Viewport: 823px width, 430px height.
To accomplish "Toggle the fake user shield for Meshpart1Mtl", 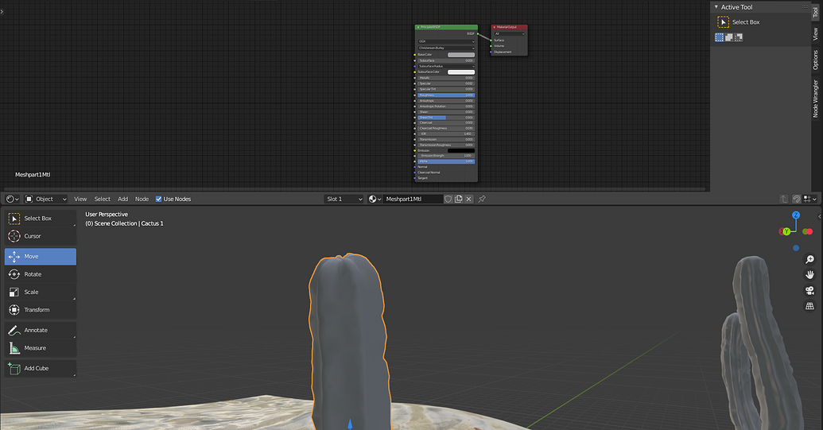I will (448, 199).
